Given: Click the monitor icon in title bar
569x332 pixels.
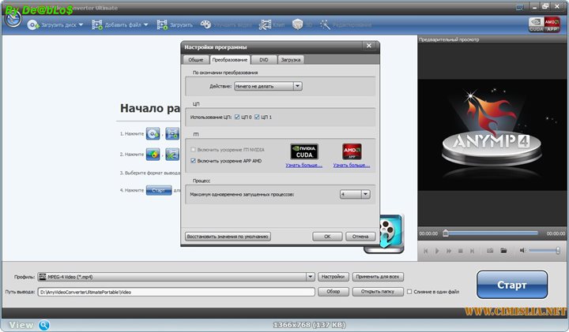Looking at the screenshot, I should (520, 7).
